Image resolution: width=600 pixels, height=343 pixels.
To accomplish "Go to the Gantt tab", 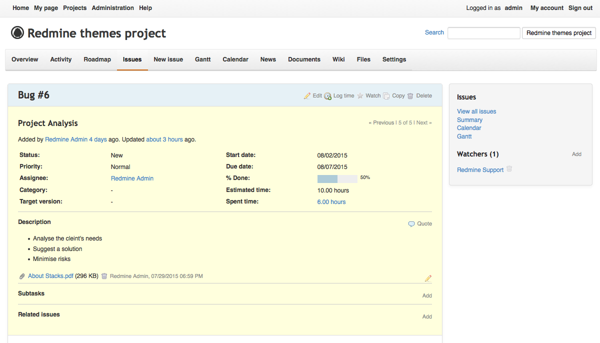I will point(203,59).
